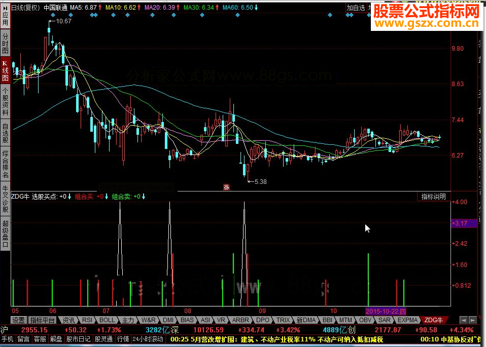Click the ZDG牛 indicator name label
Viewport: 486px width, 347px height.
(20, 197)
